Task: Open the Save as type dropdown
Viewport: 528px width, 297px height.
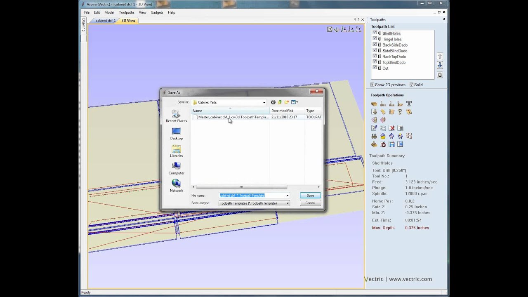Action: tap(288, 203)
